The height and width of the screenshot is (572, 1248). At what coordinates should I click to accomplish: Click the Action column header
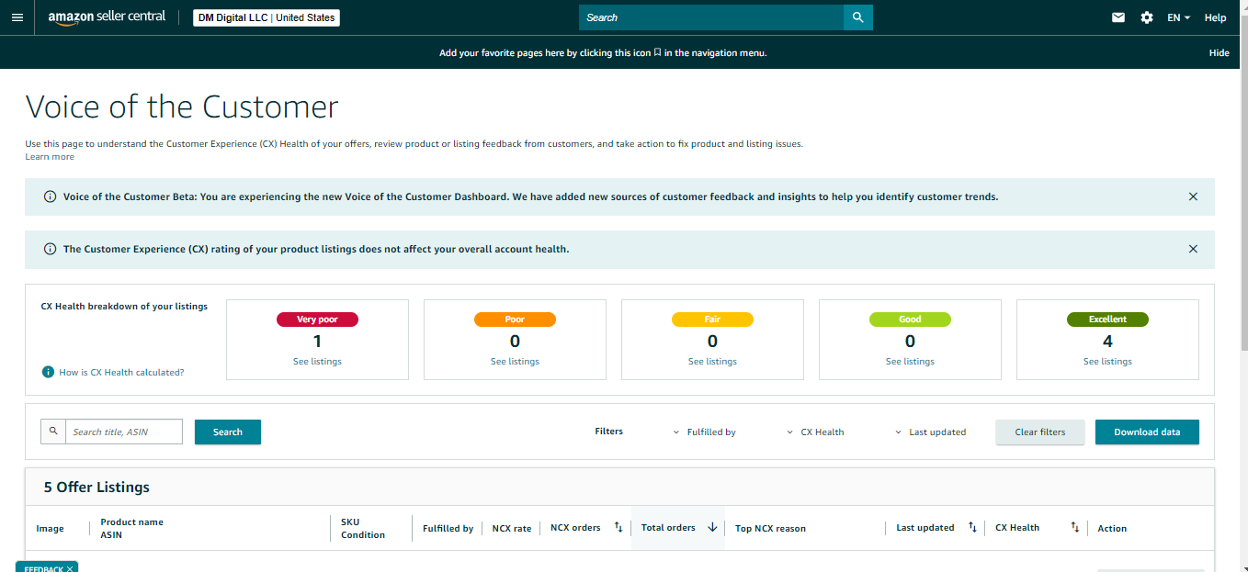[1112, 529]
